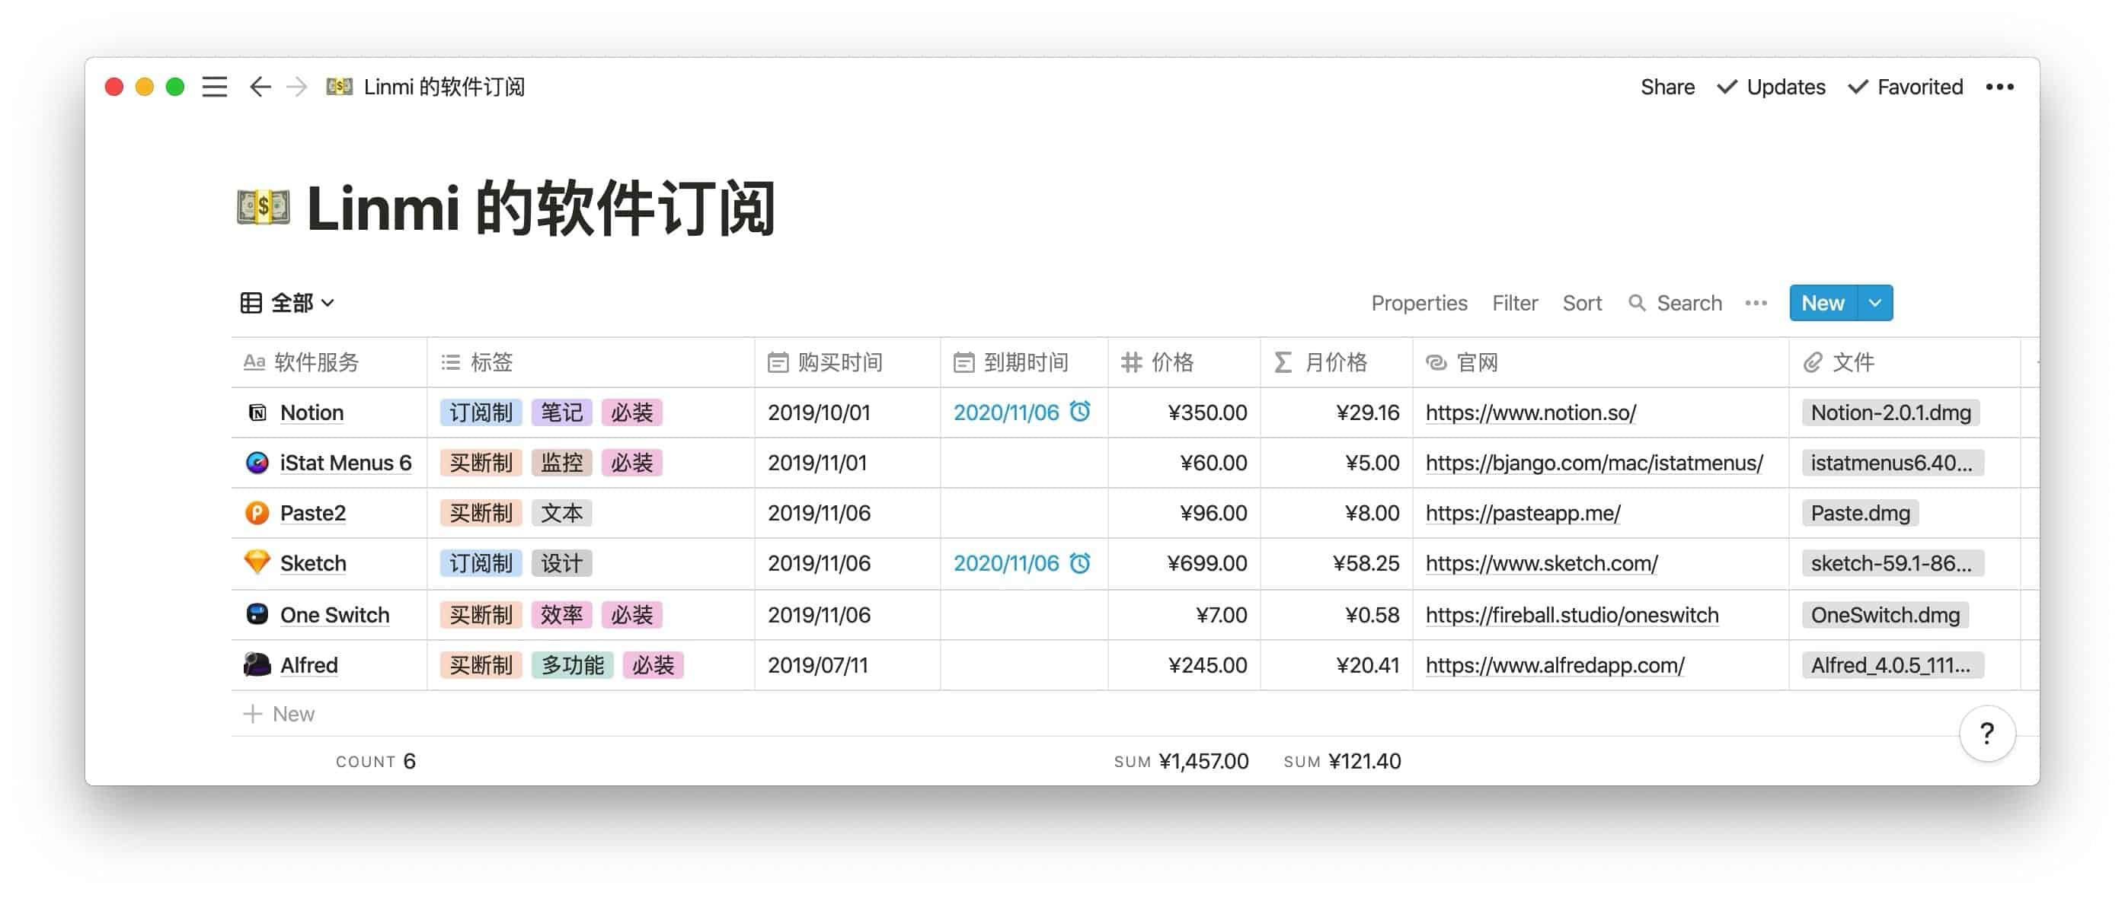2125x898 pixels.
Task: Click the Paste2 app icon
Action: (257, 513)
